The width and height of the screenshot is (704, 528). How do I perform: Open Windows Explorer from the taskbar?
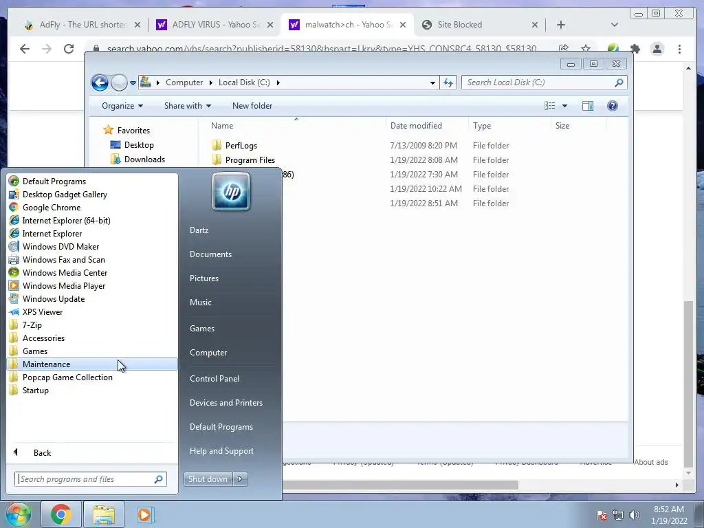[104, 514]
